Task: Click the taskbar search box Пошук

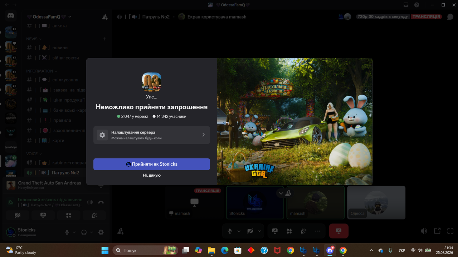Action: coord(146,250)
